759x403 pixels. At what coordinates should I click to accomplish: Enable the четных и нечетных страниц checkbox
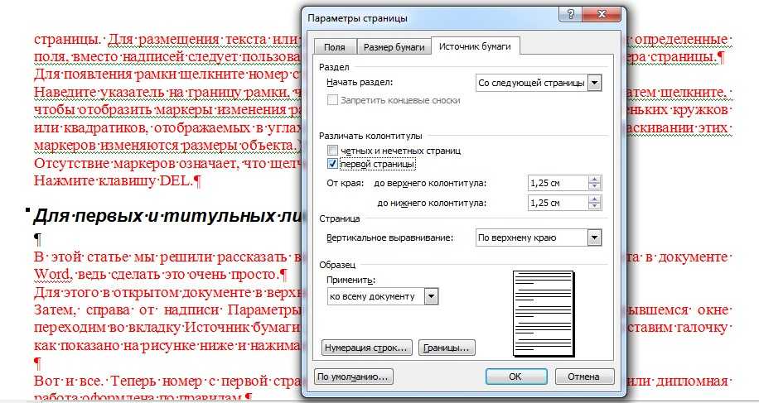point(333,151)
